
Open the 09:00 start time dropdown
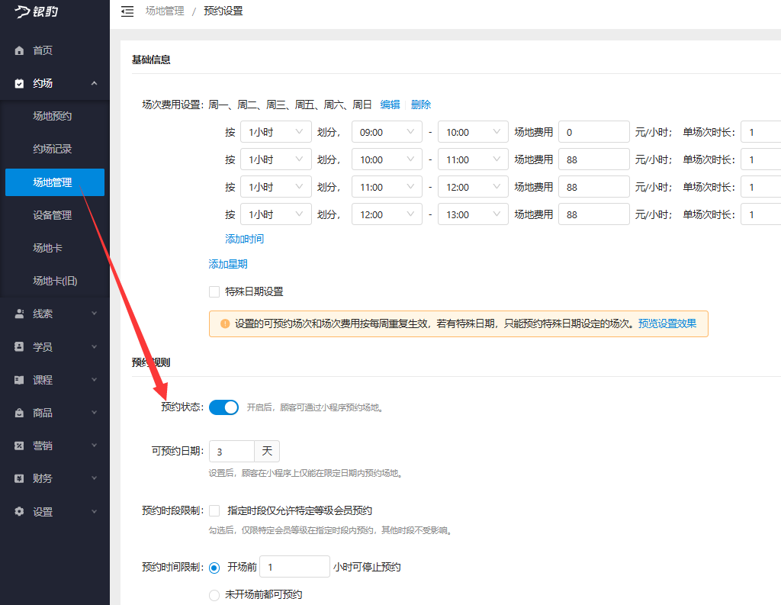click(x=387, y=131)
